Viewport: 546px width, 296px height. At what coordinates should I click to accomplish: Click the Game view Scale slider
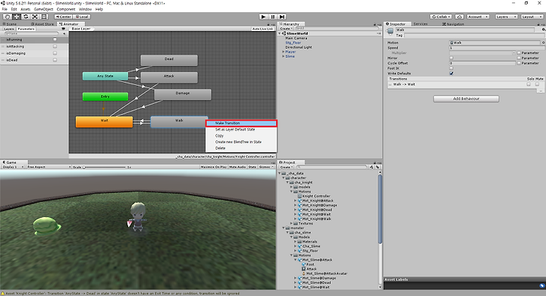[x=105, y=167]
